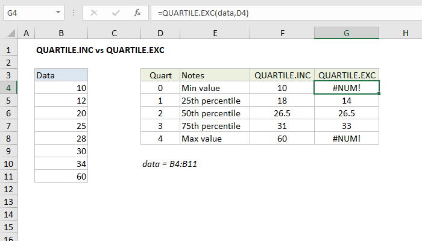Select column G header
Screen dimensions: 422x241
tap(347, 36)
